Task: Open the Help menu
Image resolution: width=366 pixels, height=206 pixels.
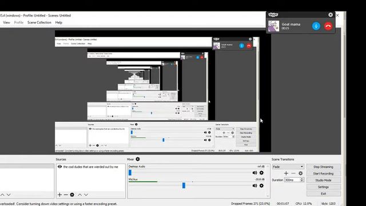Action: pos(58,22)
